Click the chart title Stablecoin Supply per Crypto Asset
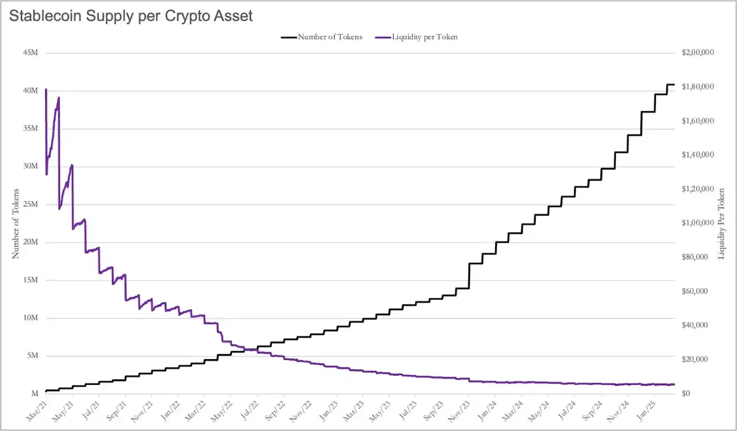The height and width of the screenshot is (431, 737). (x=132, y=16)
